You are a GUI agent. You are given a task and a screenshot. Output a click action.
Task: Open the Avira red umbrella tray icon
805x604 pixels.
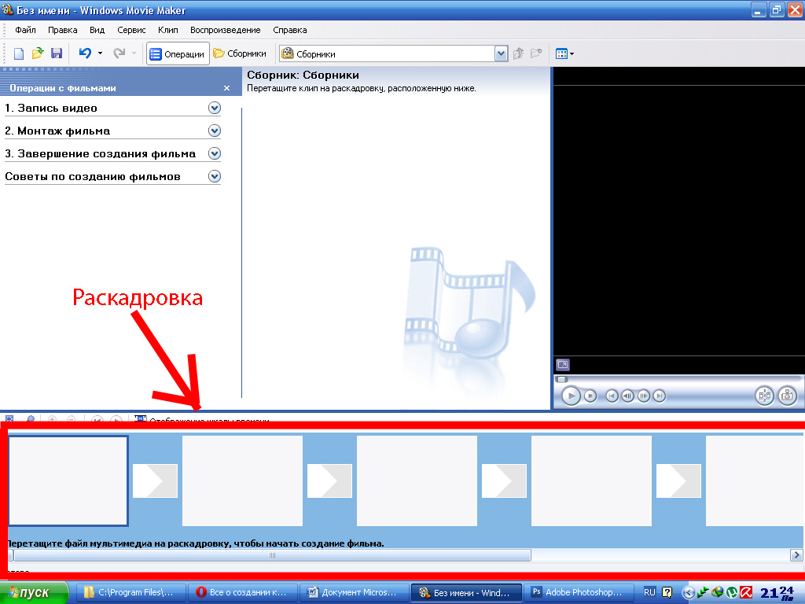(x=746, y=593)
